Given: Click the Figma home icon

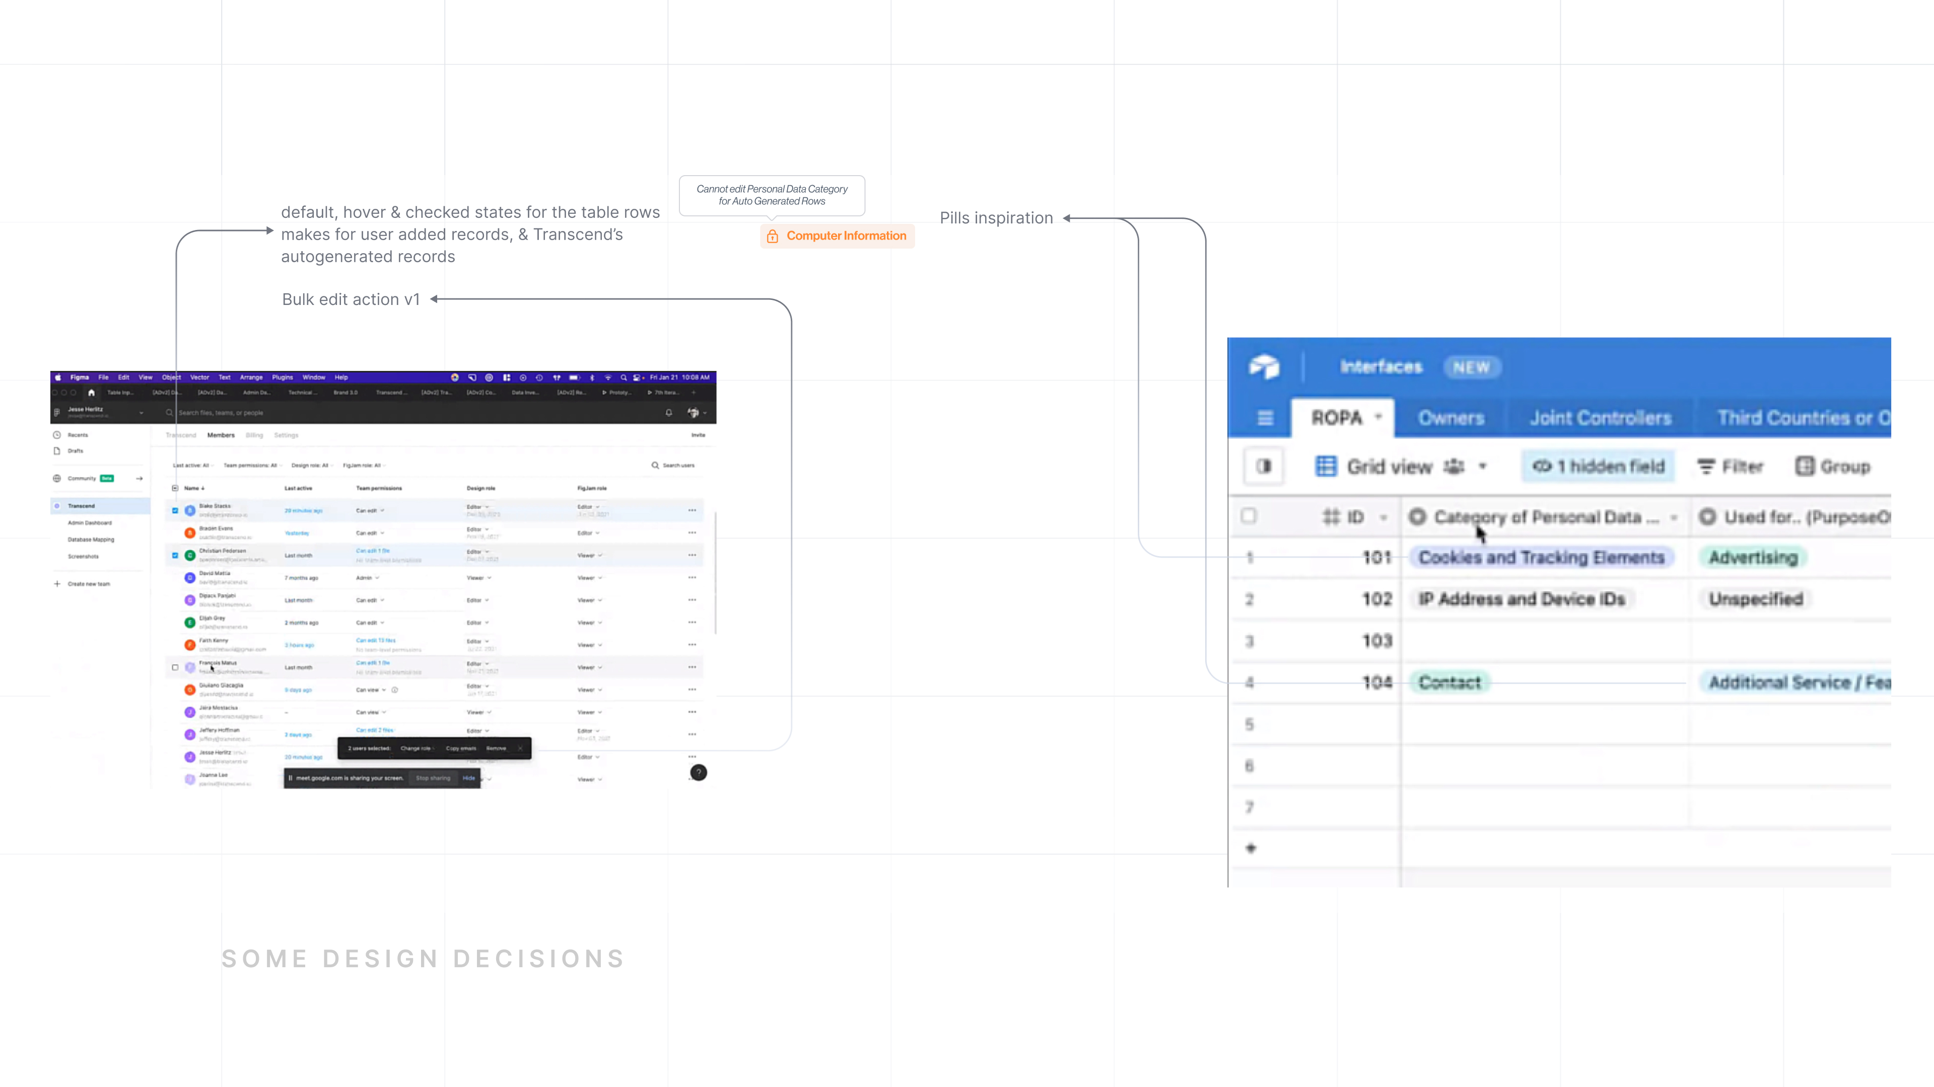Looking at the screenshot, I should (92, 393).
